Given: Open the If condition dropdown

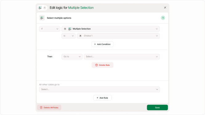Looking at the screenshot, I should 50,29.
